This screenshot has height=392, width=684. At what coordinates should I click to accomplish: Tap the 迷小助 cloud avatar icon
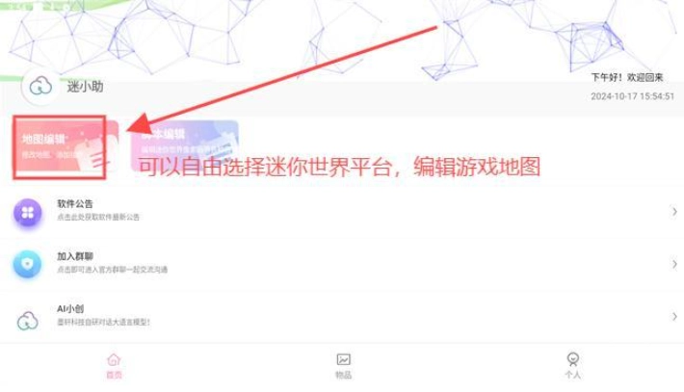coord(40,87)
